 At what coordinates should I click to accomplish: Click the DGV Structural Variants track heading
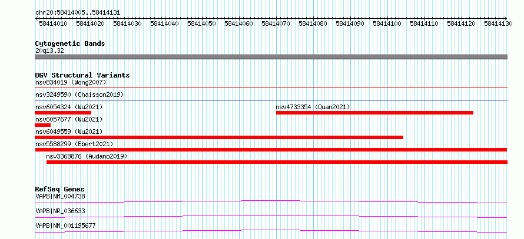[82, 75]
